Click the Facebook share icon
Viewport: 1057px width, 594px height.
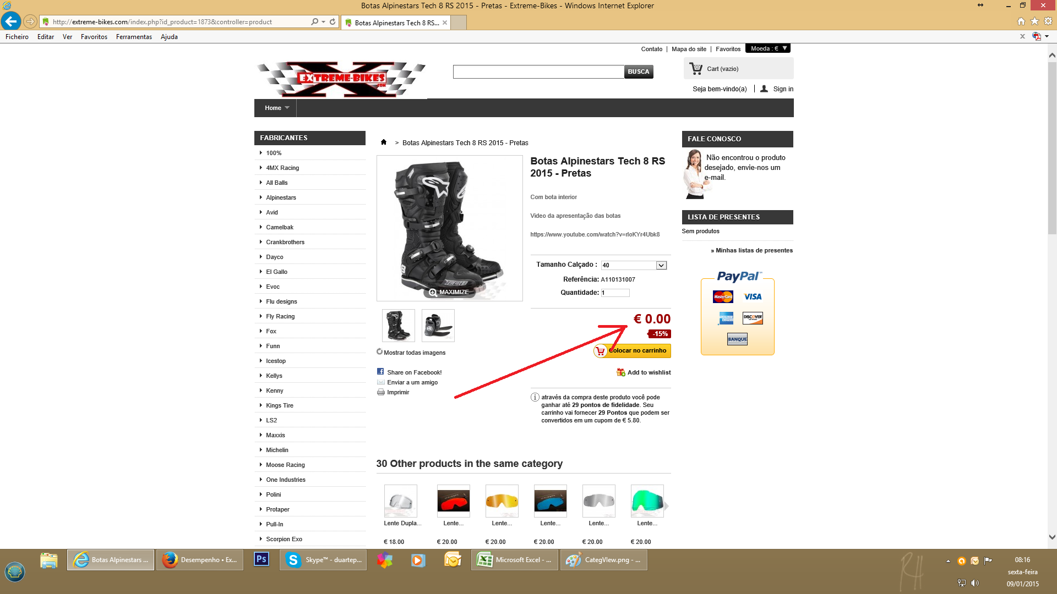380,372
